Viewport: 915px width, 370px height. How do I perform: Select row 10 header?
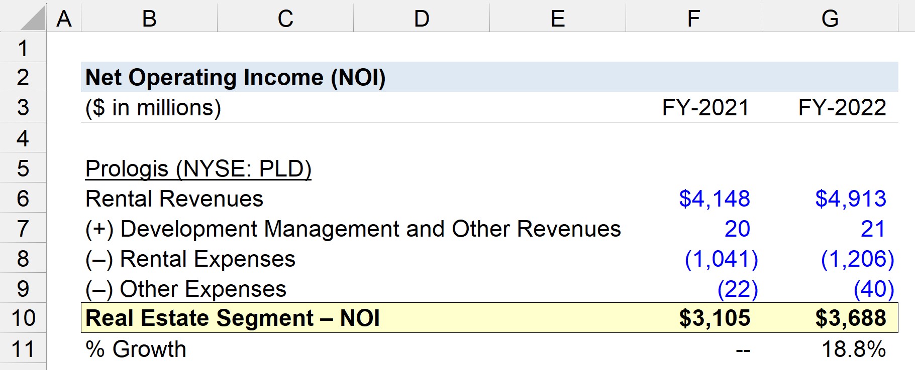23,318
